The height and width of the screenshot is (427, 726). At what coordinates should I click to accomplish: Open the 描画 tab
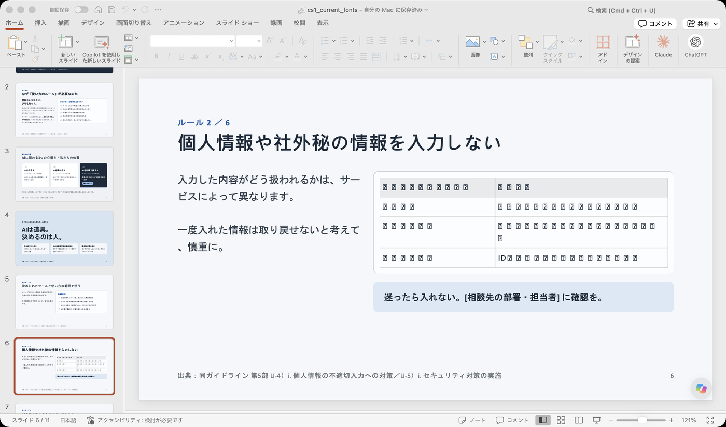click(64, 23)
